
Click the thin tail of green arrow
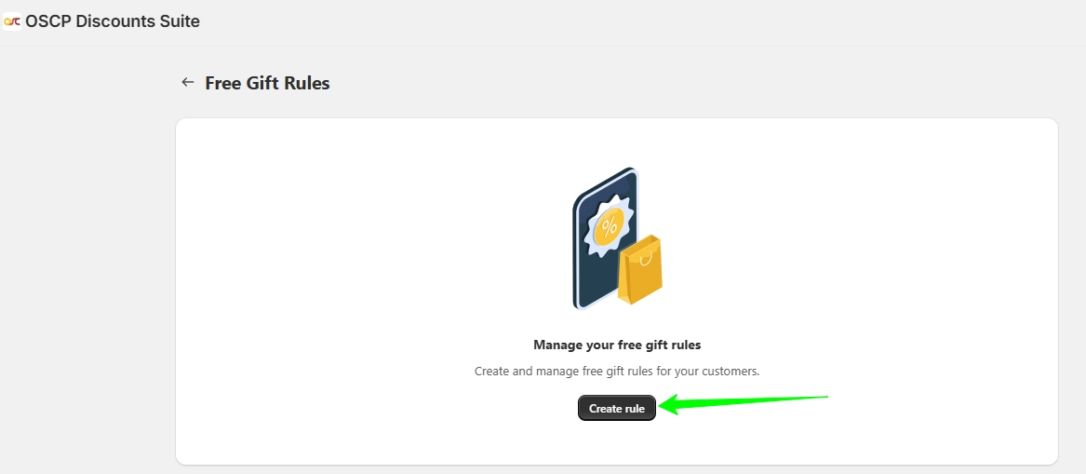776,400
